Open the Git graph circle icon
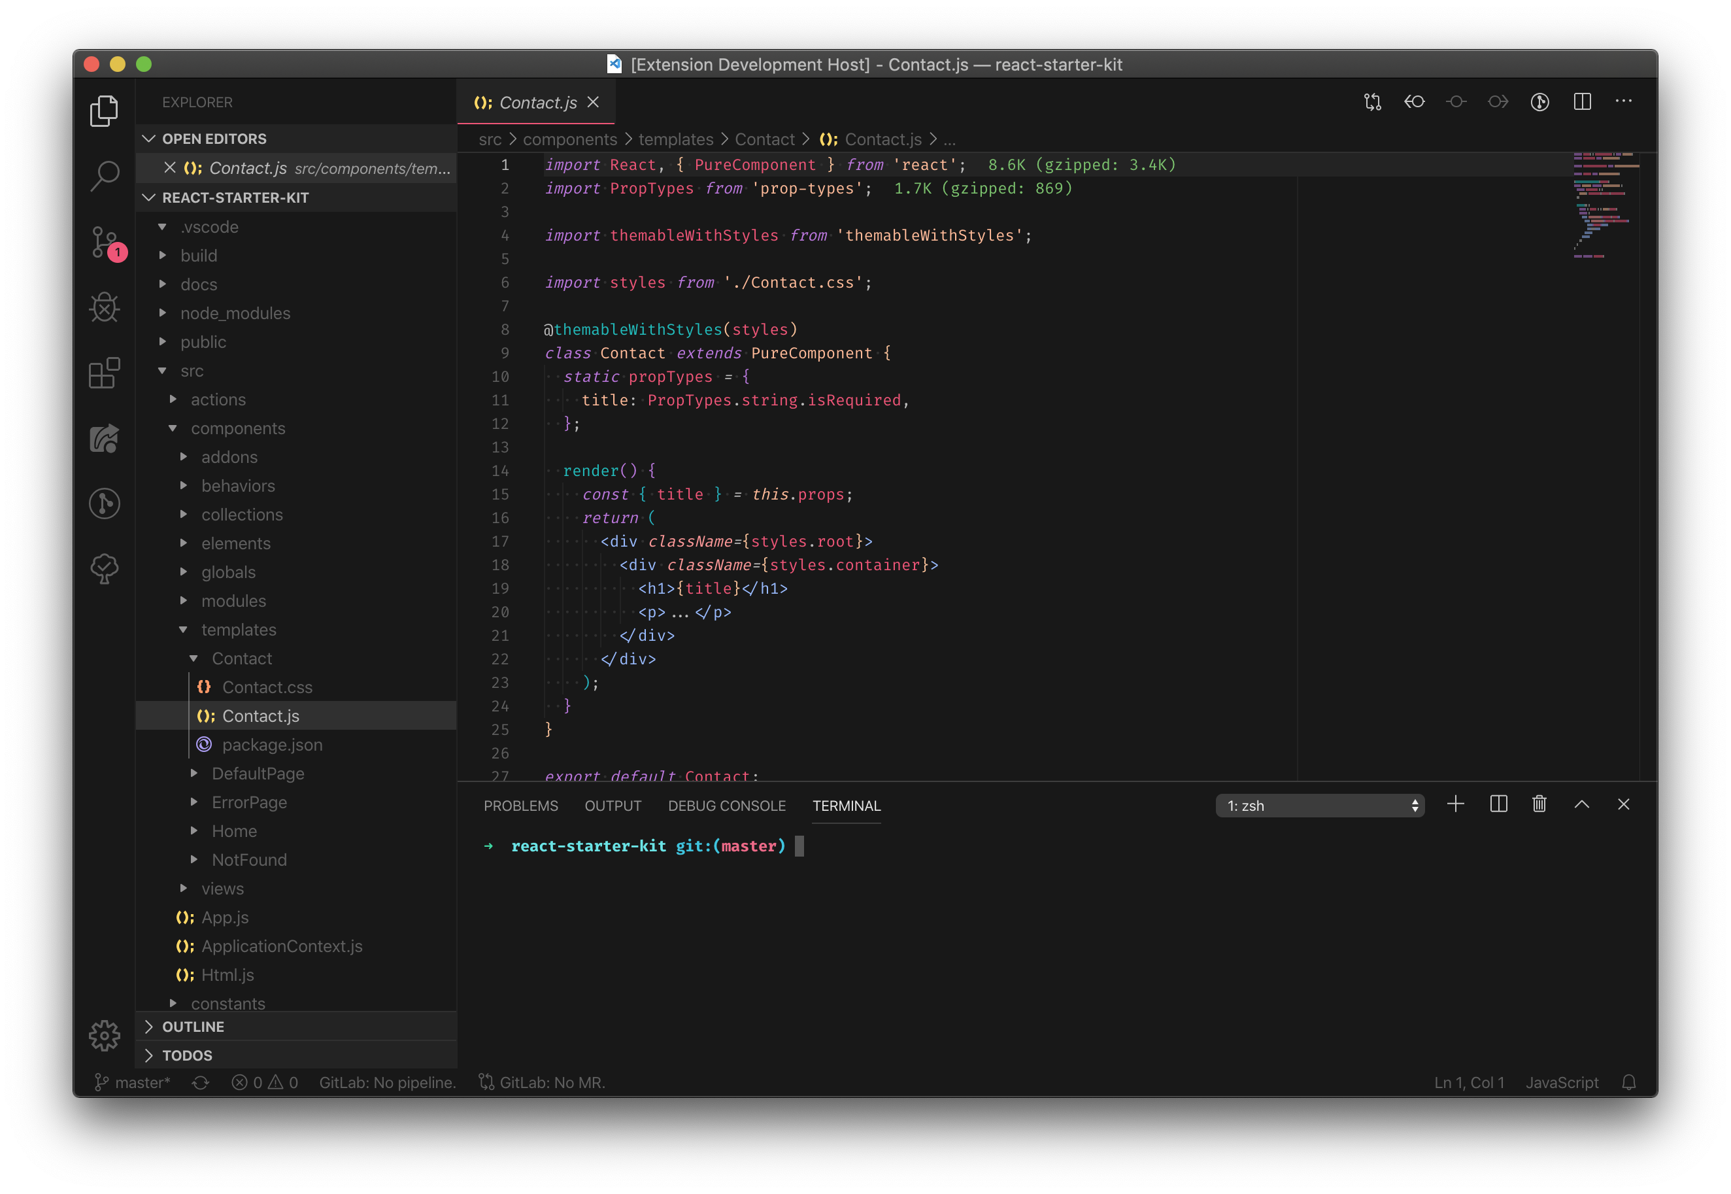1731x1194 pixels. click(104, 503)
